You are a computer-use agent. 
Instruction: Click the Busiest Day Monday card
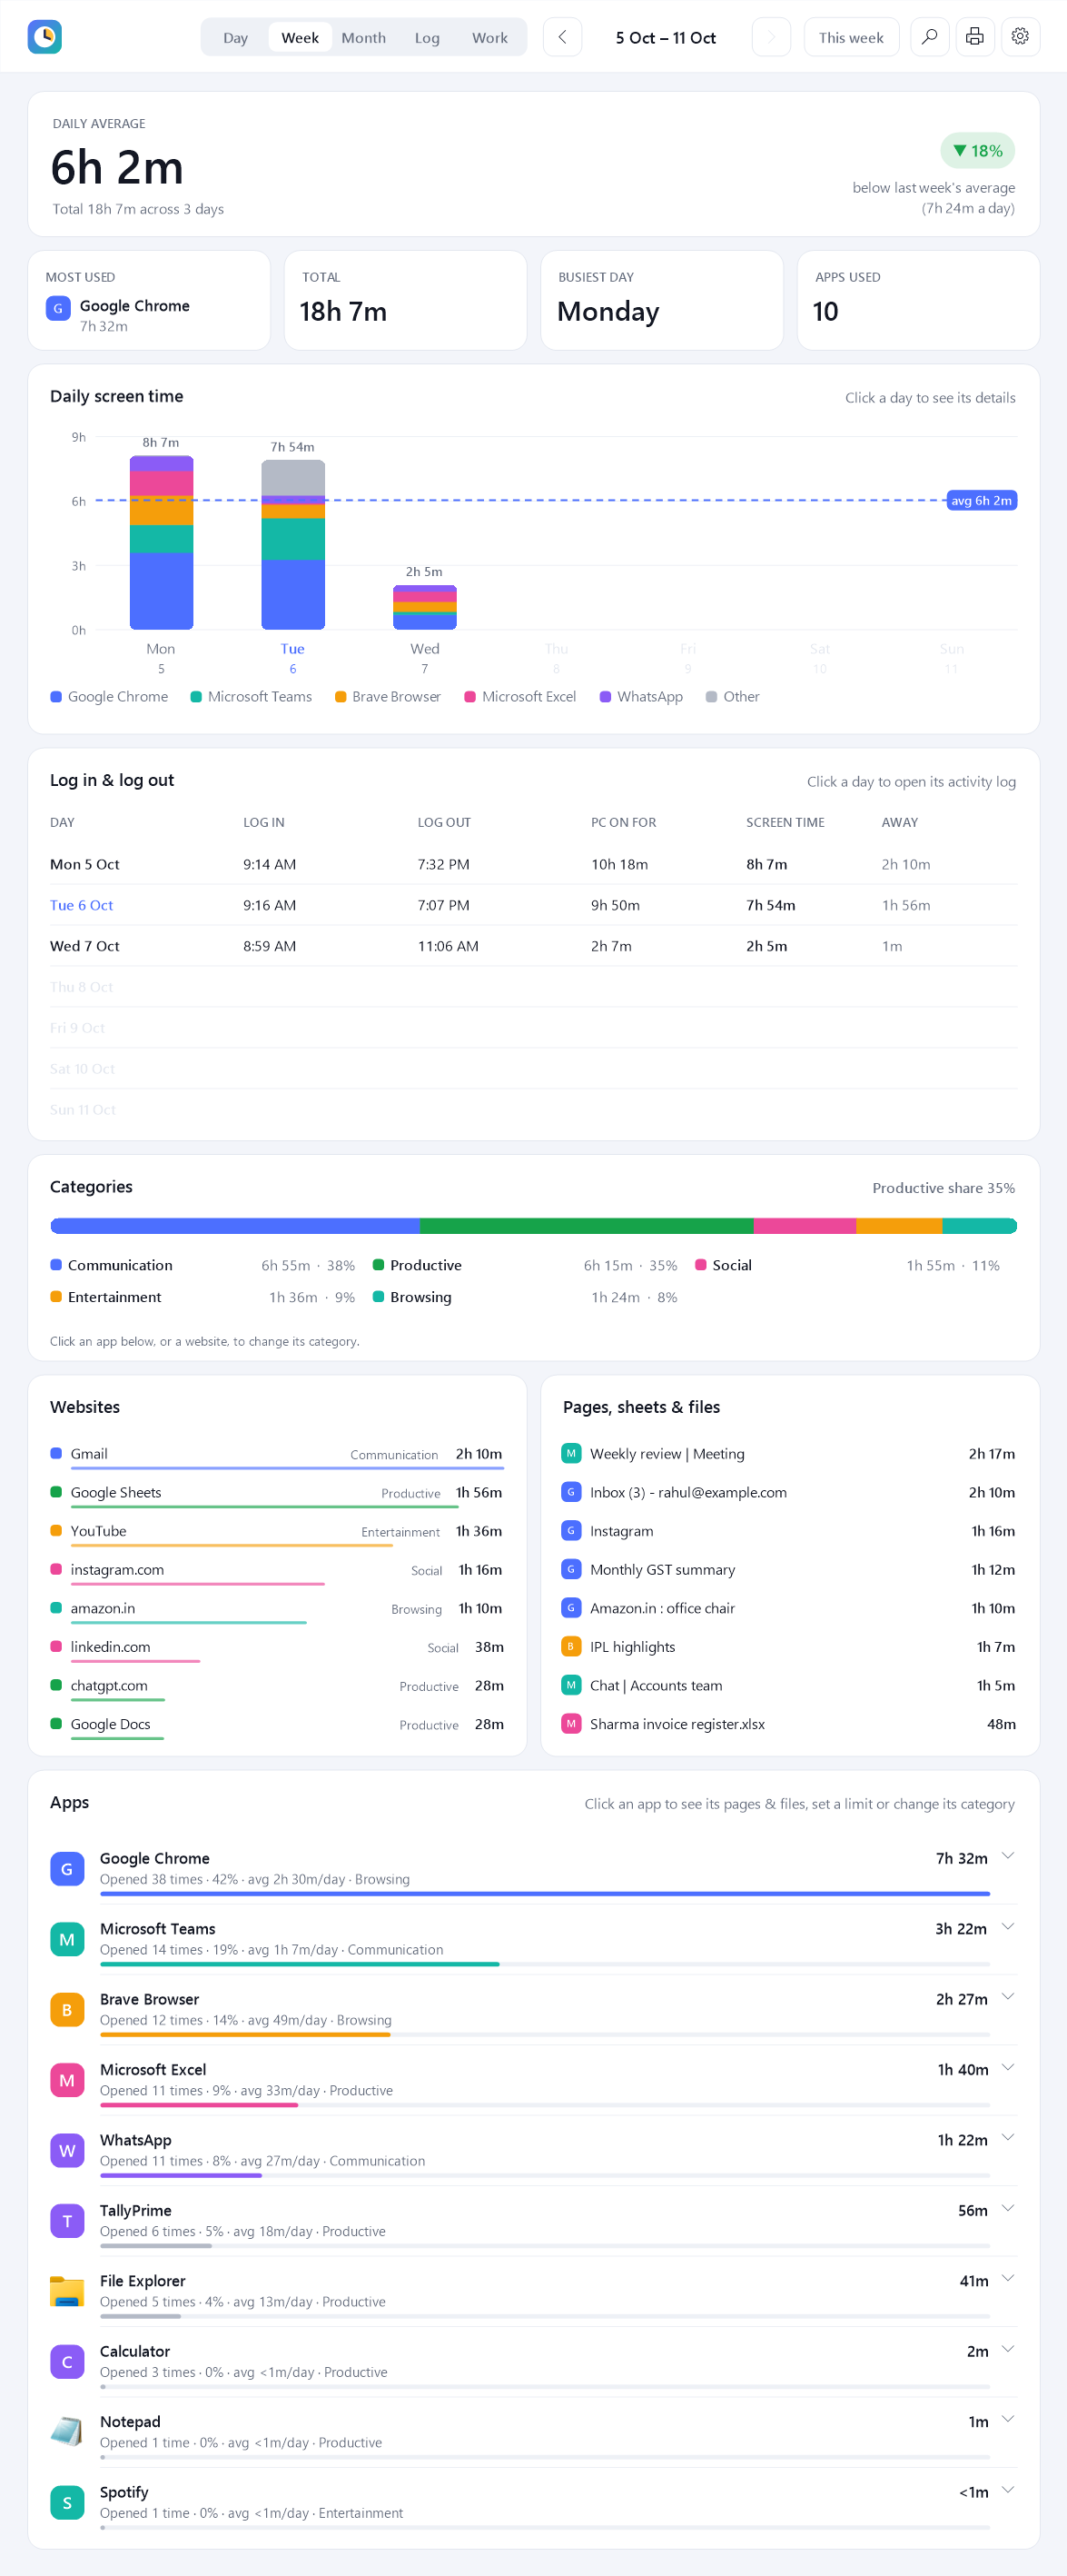661,300
